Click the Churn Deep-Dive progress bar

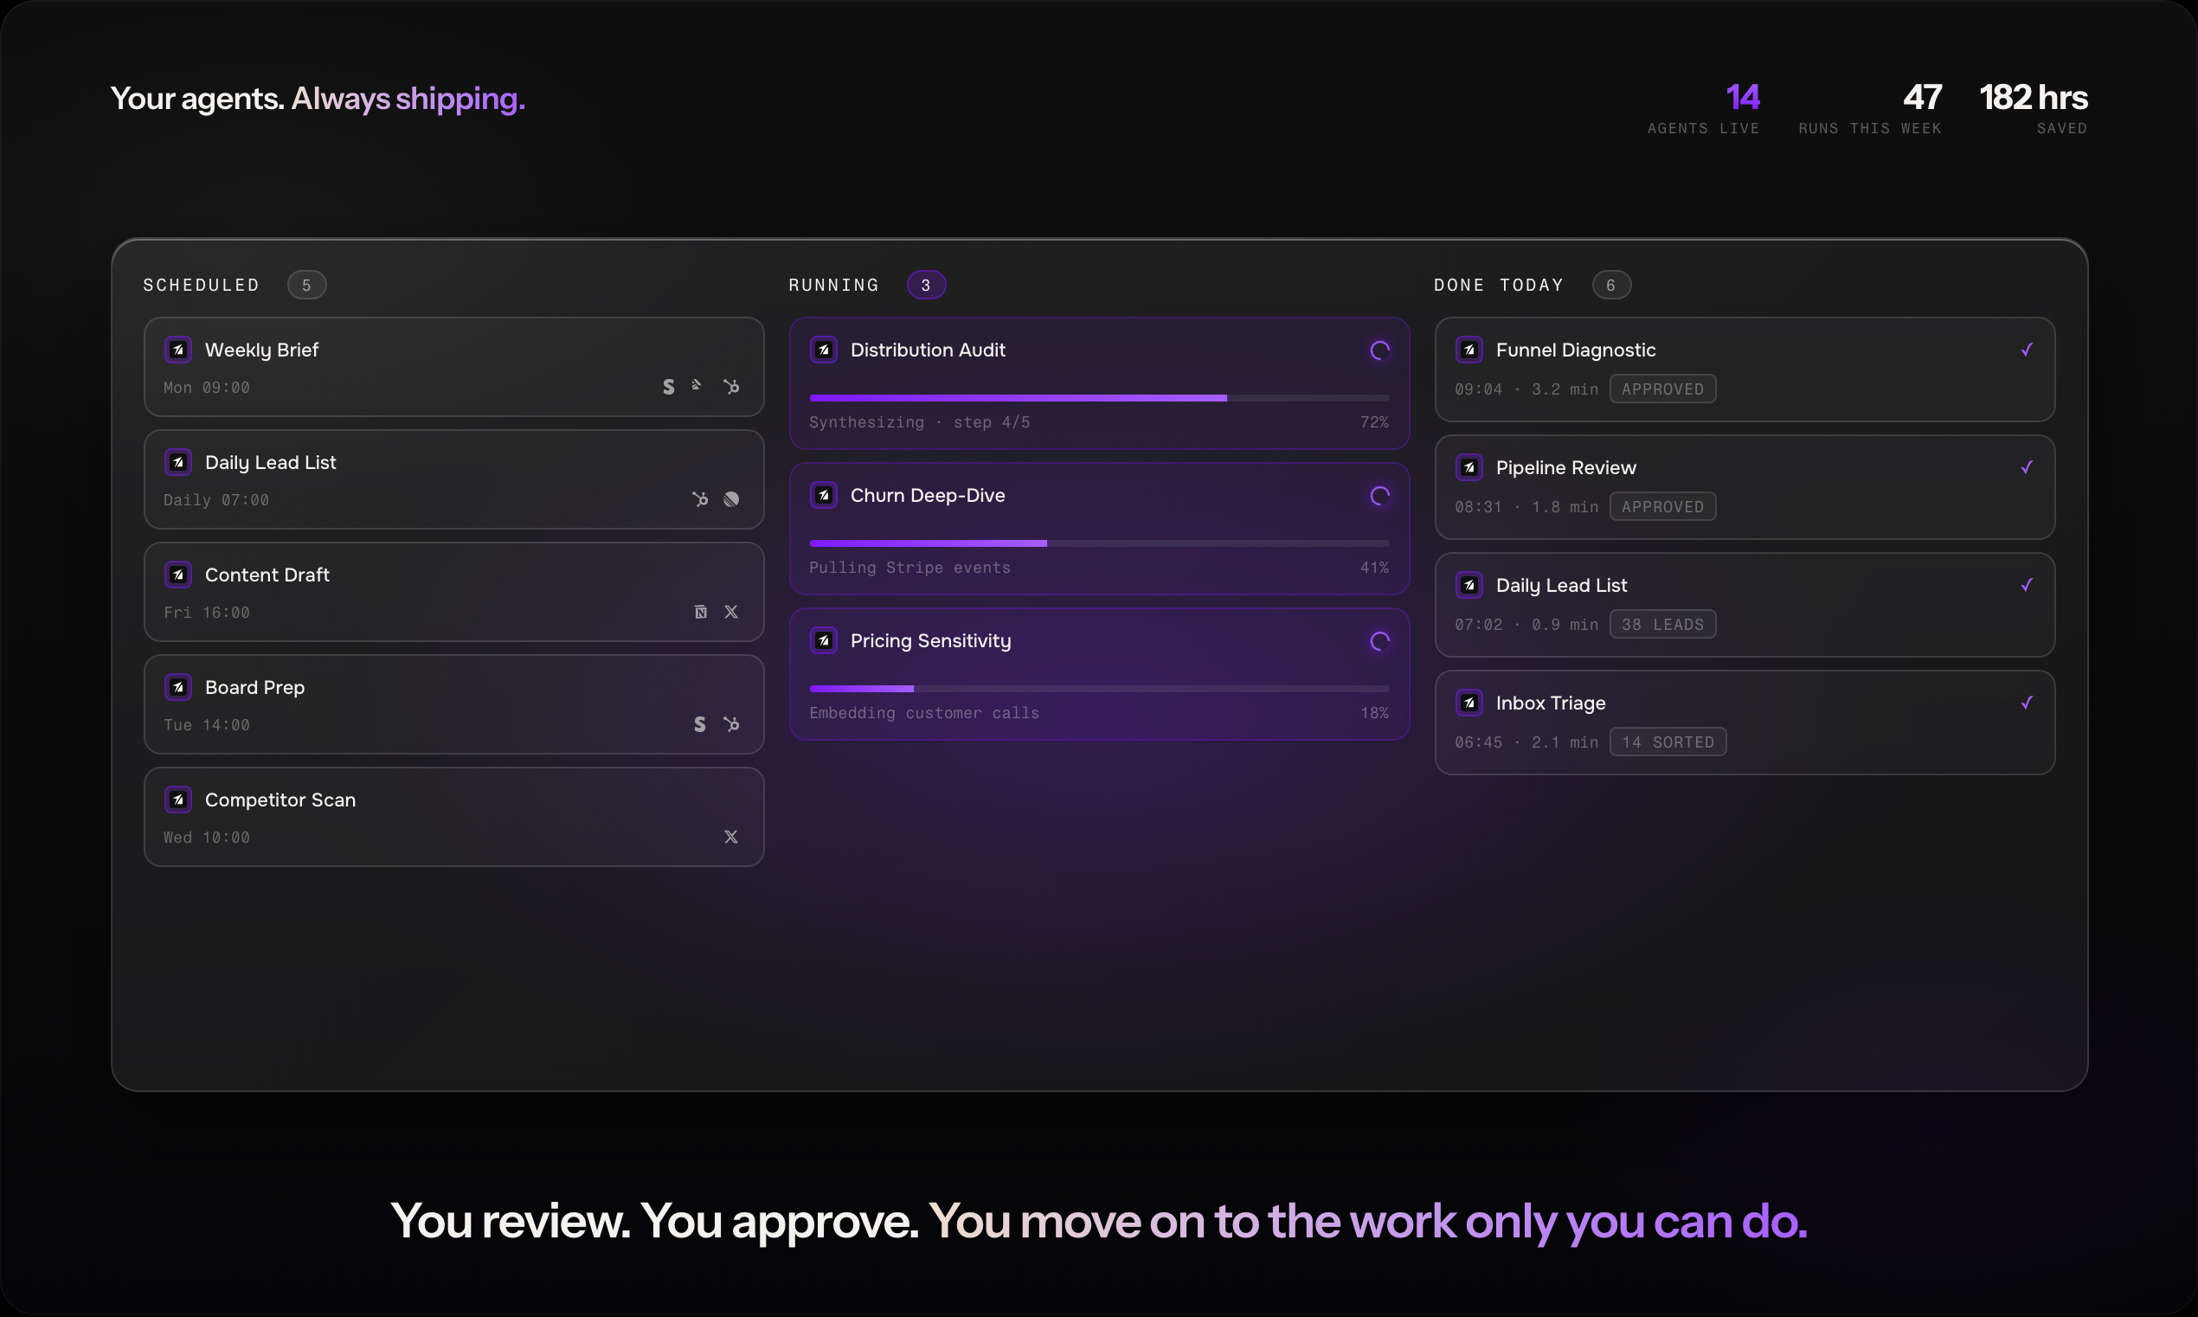[x=1098, y=543]
